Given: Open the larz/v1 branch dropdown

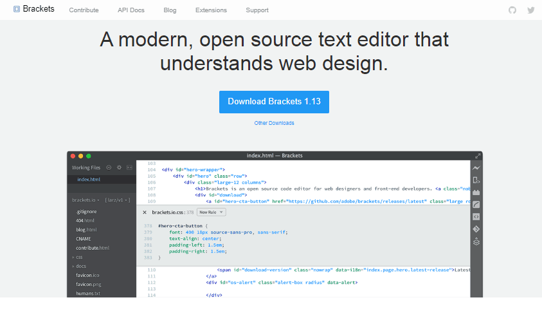Looking at the screenshot, I should pyautogui.click(x=118, y=200).
